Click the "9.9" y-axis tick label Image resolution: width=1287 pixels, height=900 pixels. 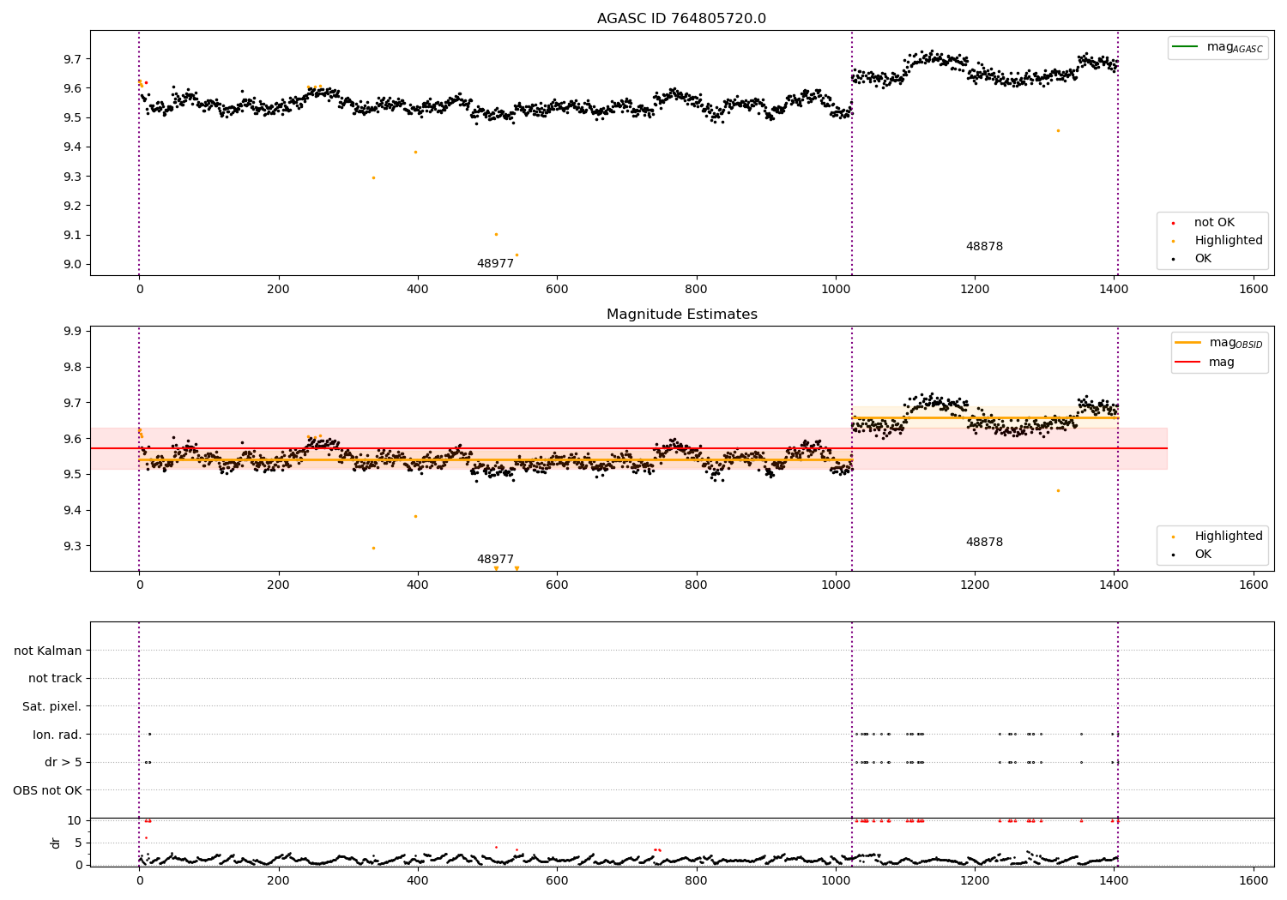[72, 331]
